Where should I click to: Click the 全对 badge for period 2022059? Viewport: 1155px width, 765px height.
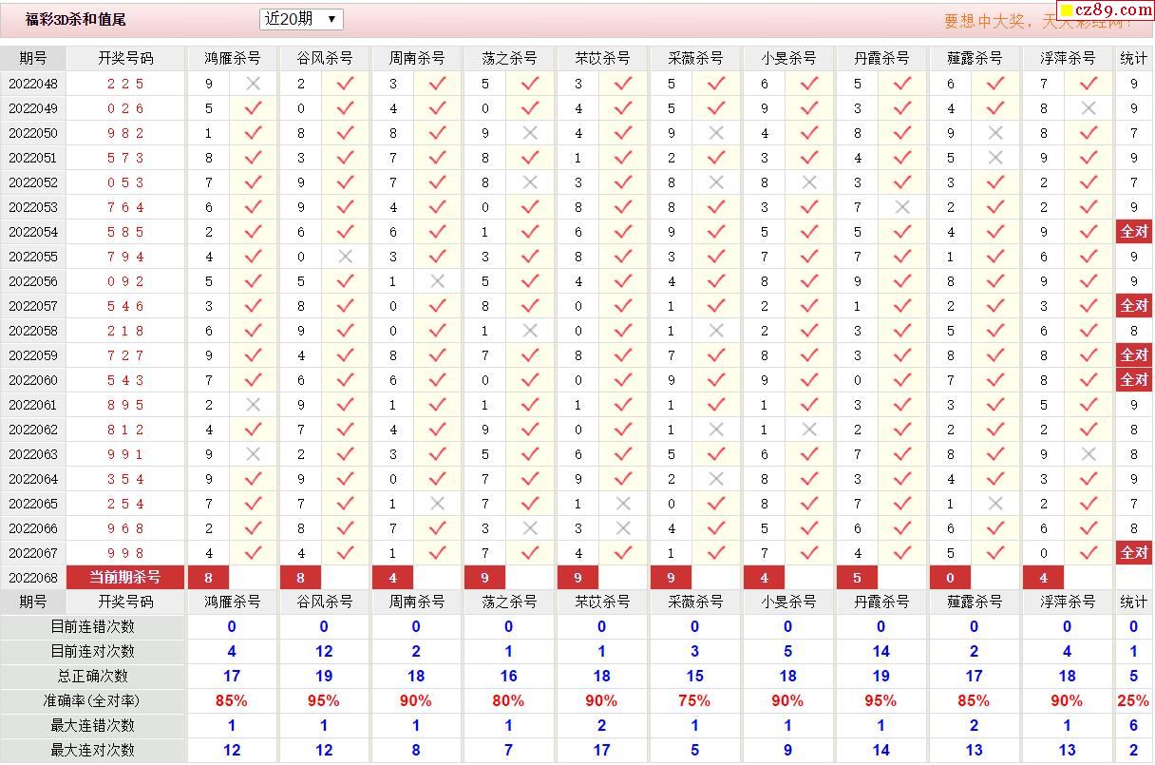pos(1134,355)
